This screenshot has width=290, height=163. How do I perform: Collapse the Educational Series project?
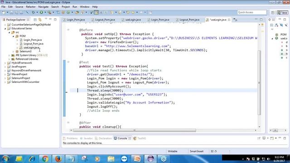click(5, 29)
